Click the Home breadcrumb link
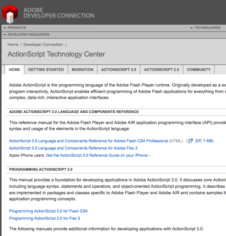The width and height of the screenshot is (226, 236). tap(13, 44)
